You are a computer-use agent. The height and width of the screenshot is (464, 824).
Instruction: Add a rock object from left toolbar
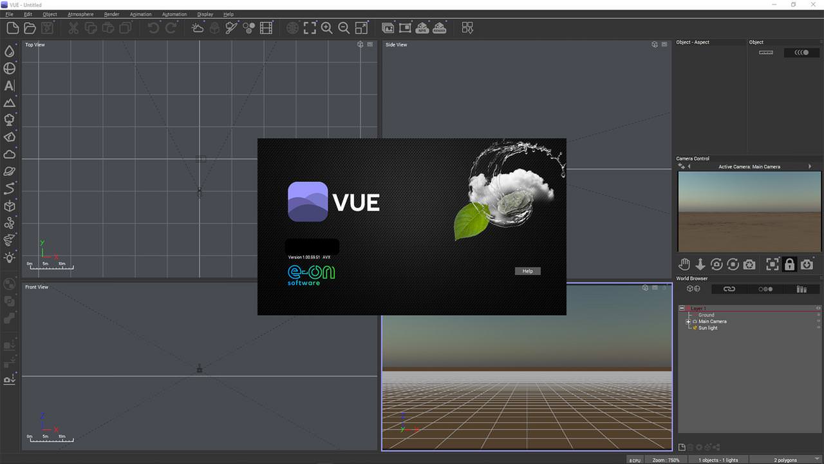pos(10,137)
